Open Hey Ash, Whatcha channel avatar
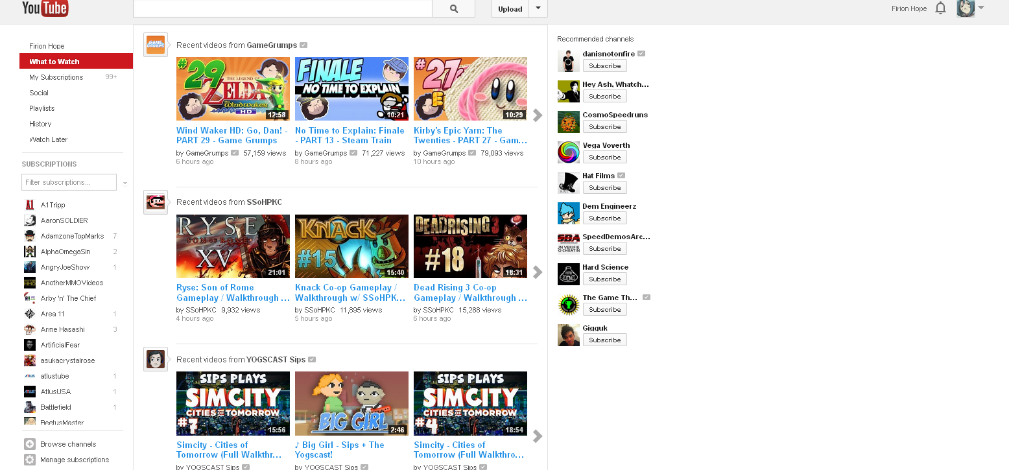The image size is (1009, 470). coord(568,91)
